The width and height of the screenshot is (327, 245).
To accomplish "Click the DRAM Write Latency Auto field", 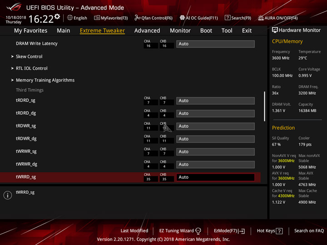I will 215,44.
